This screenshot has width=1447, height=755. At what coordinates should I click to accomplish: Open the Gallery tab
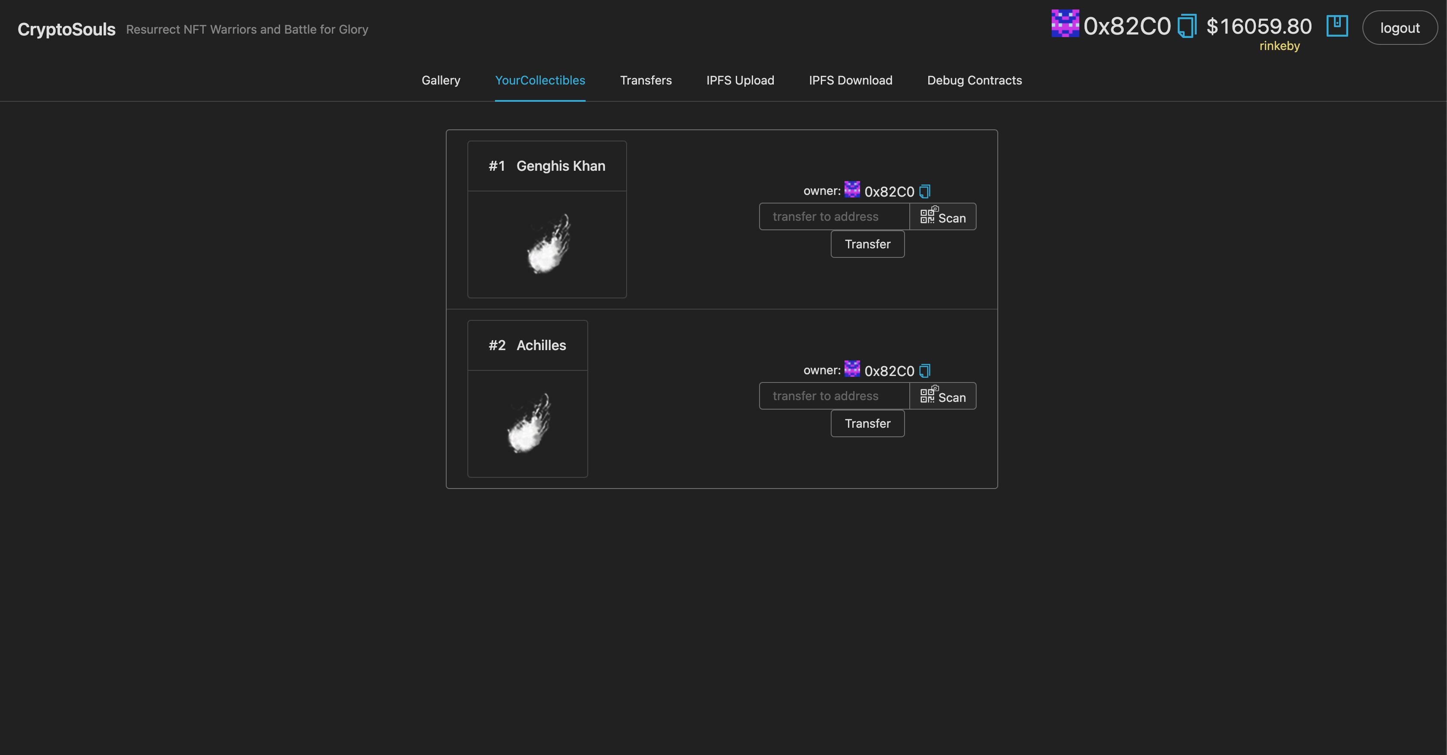pos(441,80)
